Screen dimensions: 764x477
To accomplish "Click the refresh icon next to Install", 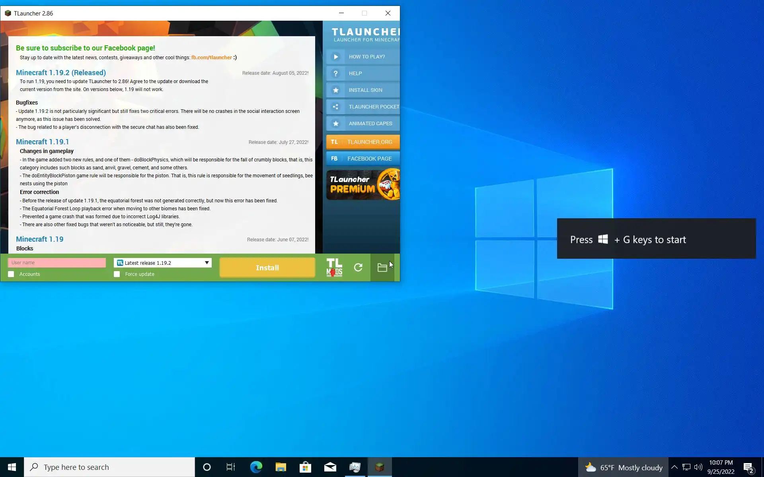I will point(358,268).
